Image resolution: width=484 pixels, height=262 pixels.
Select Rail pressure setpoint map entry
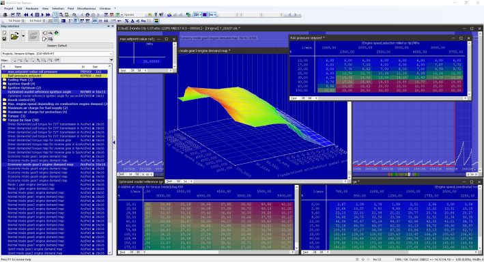[x=55, y=76]
